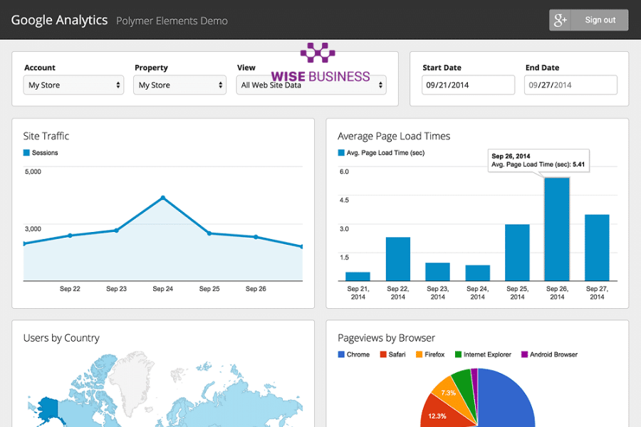
Task: Click the Sep 22 line chart point
Action: 70,236
